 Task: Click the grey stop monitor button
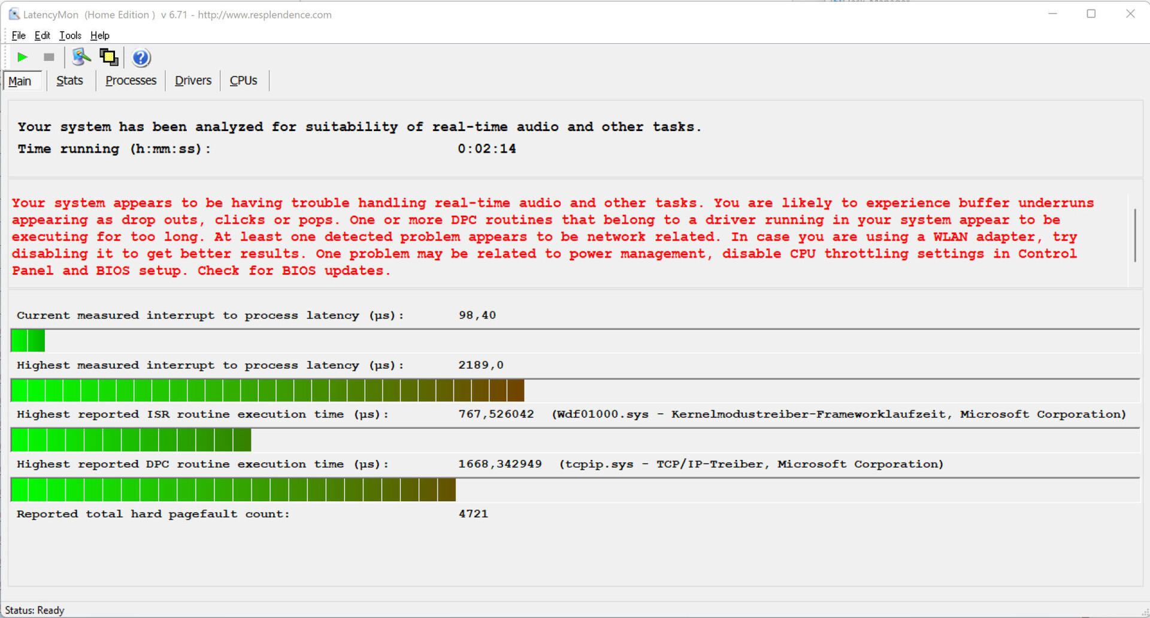click(x=49, y=57)
